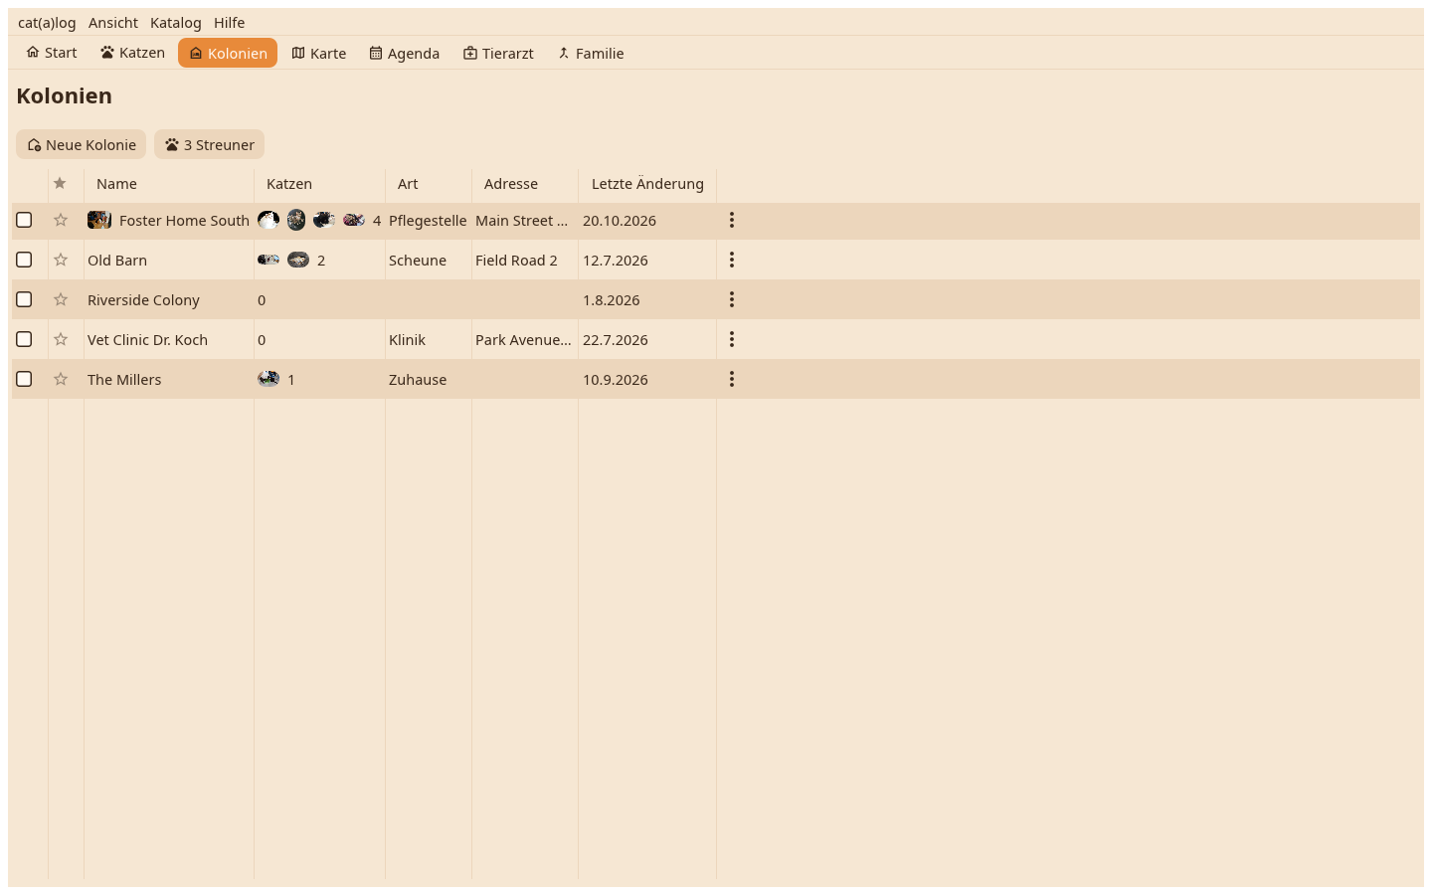Mark Old Barn as favorite with star
The width and height of the screenshot is (1432, 895).
[x=61, y=260]
